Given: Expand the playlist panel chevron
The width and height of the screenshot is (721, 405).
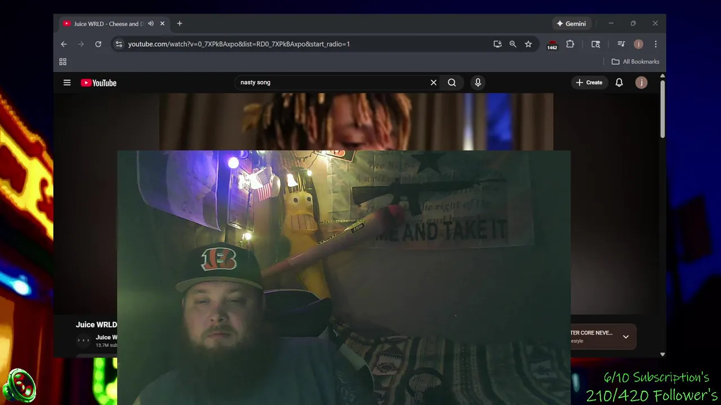Looking at the screenshot, I should pyautogui.click(x=626, y=337).
